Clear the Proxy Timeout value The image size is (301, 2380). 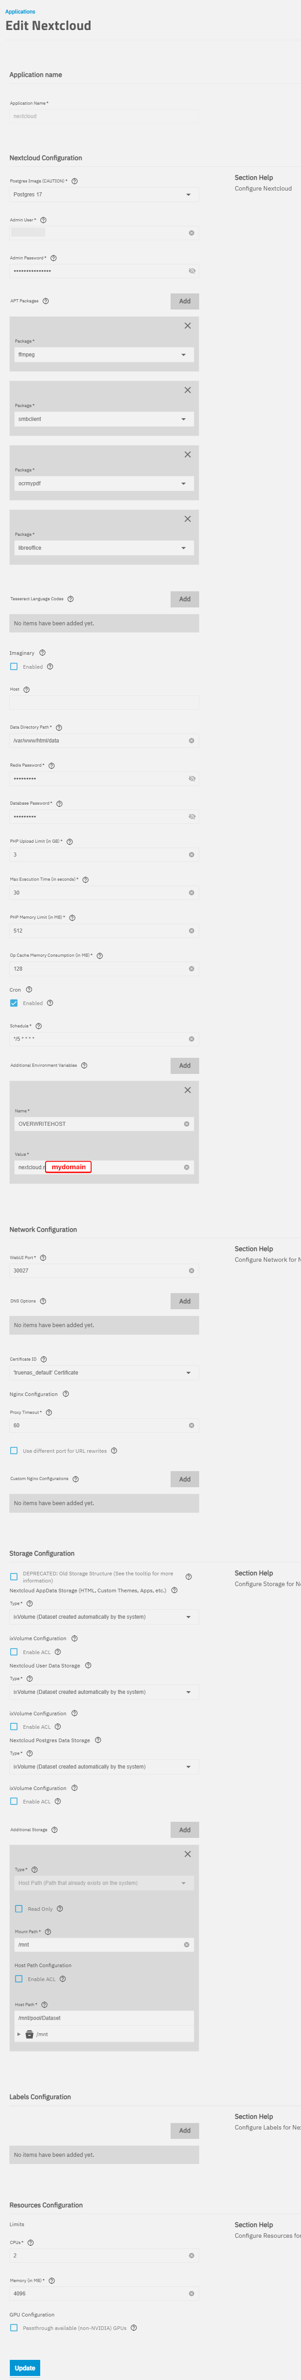pos(192,1425)
